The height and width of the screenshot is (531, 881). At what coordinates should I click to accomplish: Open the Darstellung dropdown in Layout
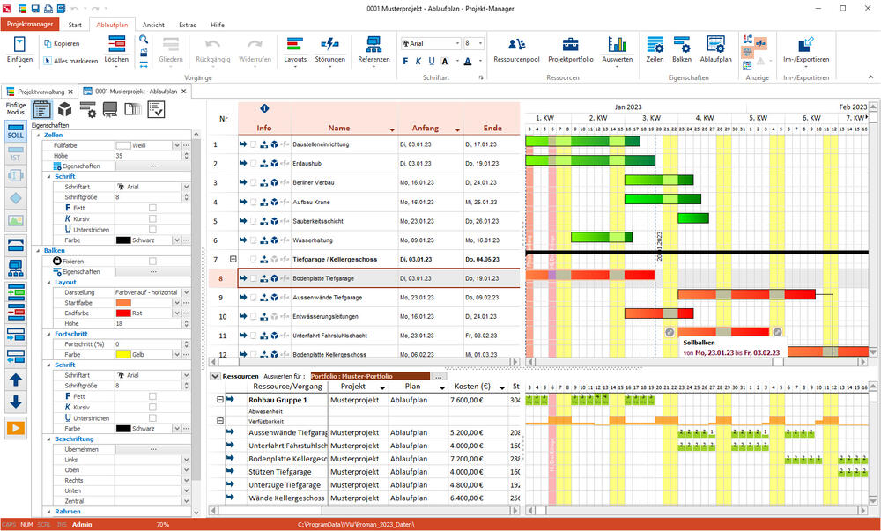pos(185,292)
